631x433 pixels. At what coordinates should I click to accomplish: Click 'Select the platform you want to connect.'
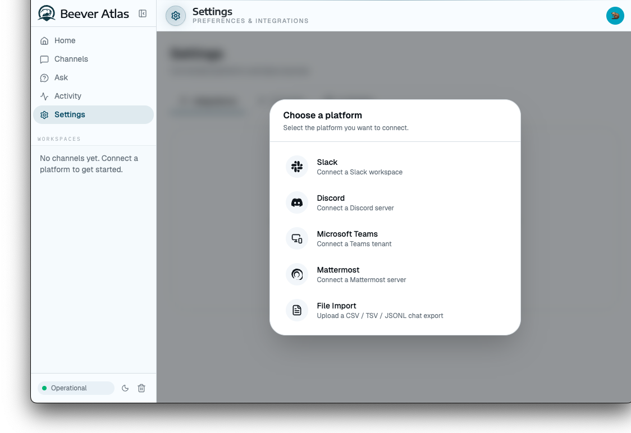(x=346, y=128)
